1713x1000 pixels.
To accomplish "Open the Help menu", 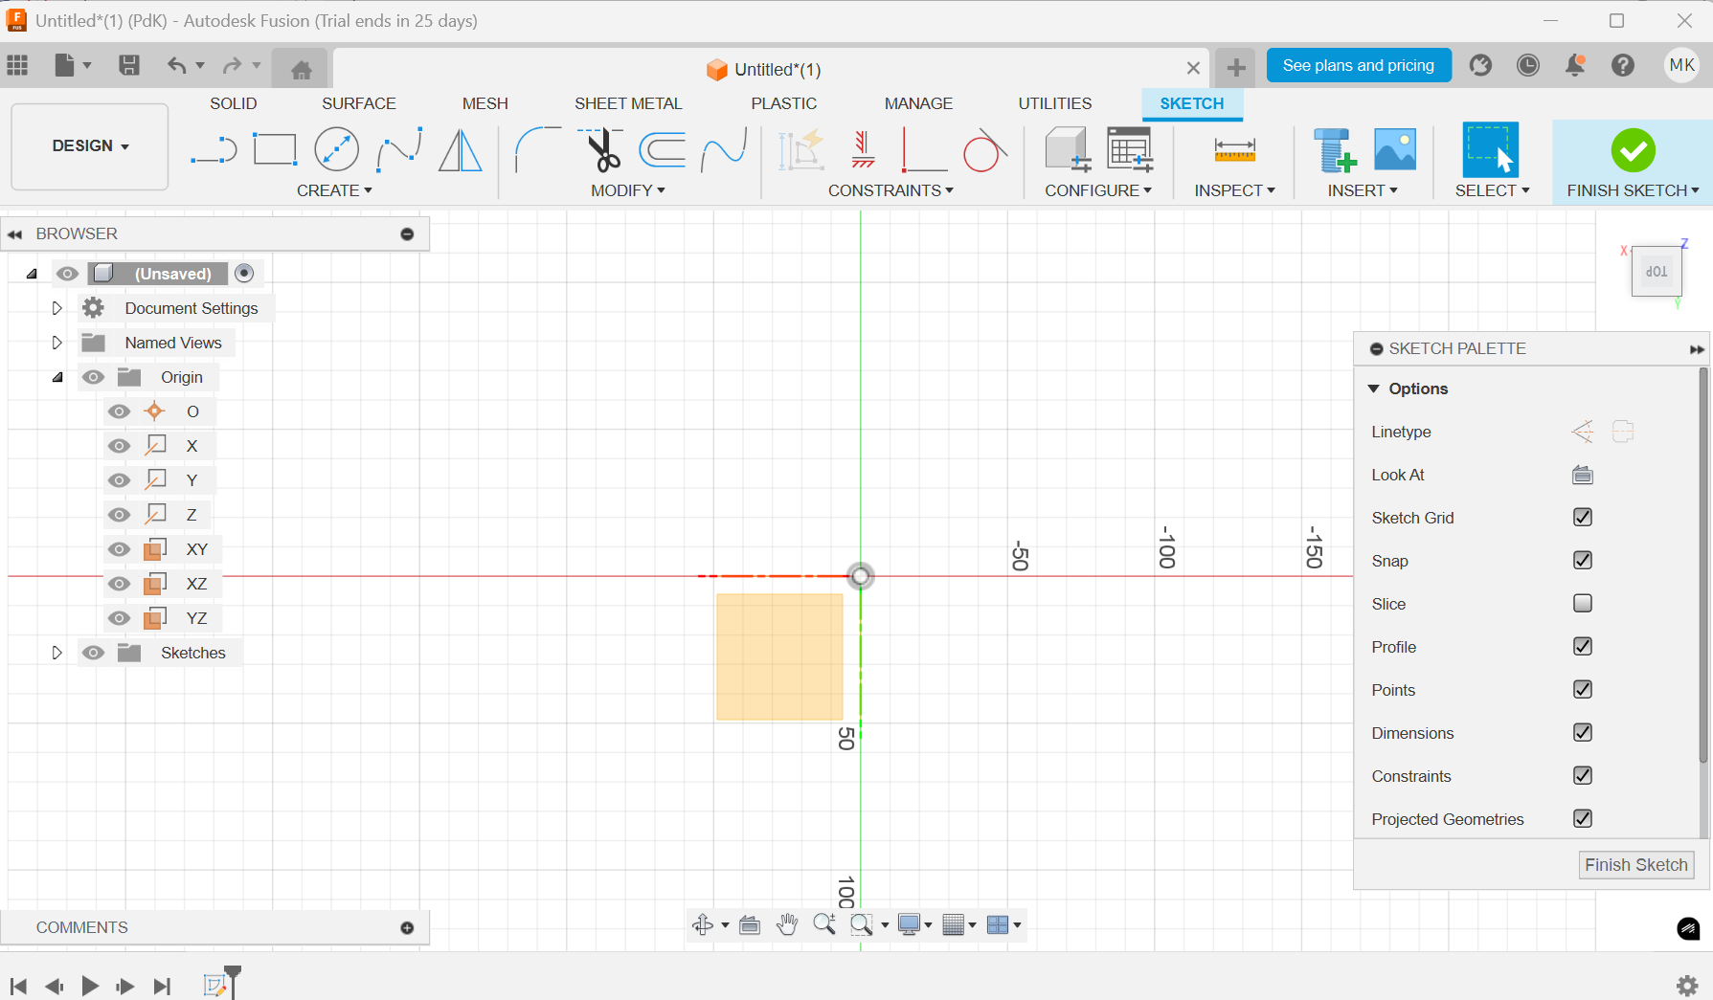I will [1623, 65].
